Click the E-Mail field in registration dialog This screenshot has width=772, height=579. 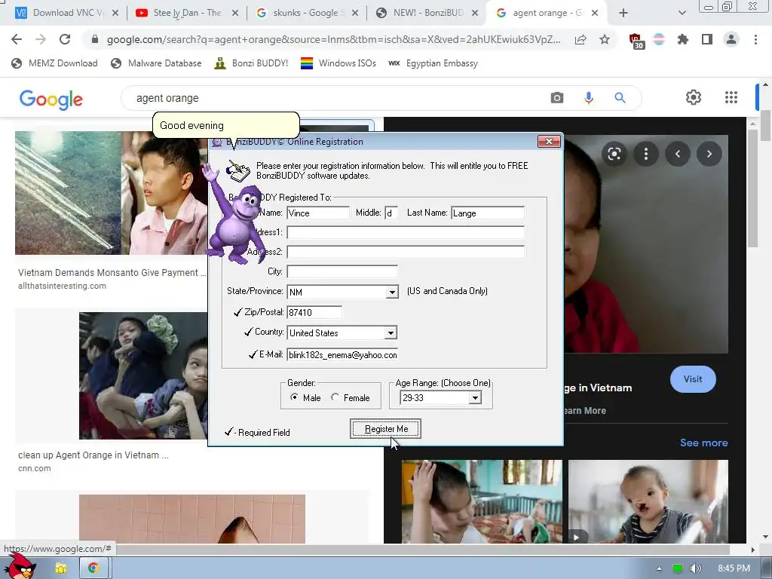342,354
